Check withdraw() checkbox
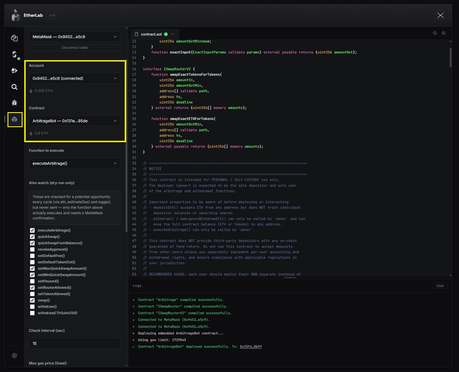 point(32,307)
